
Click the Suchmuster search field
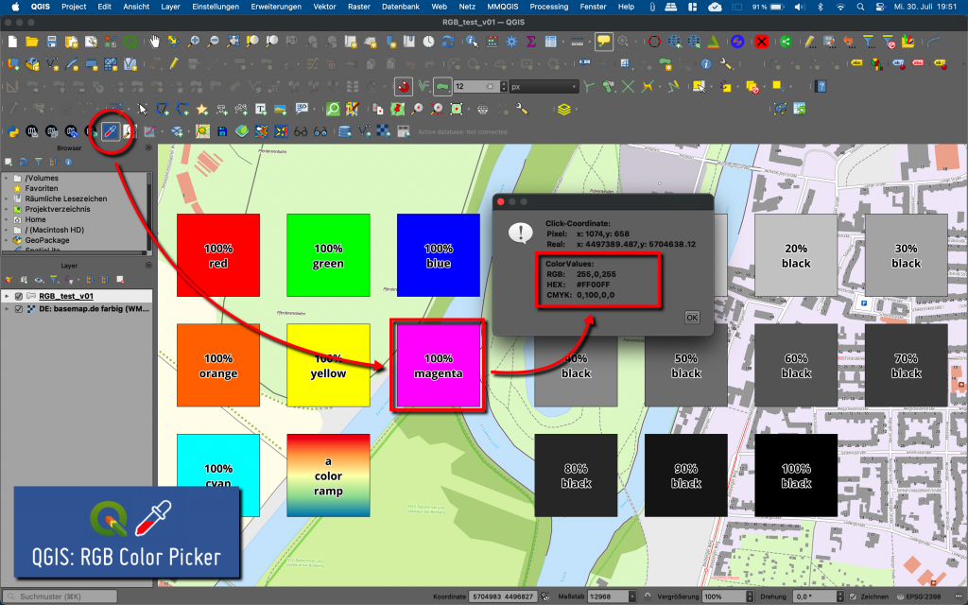click(60, 597)
